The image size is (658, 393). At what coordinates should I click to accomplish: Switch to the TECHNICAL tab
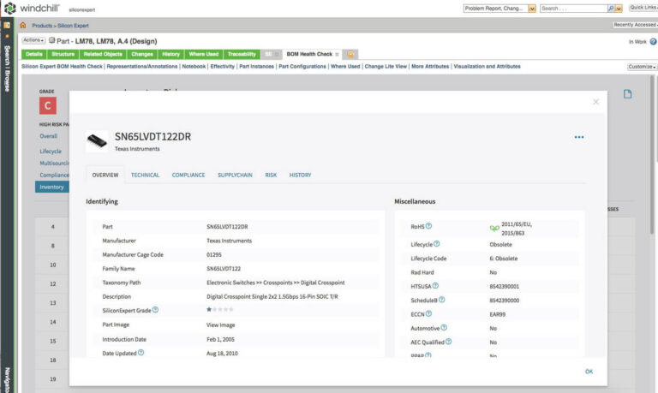click(145, 175)
